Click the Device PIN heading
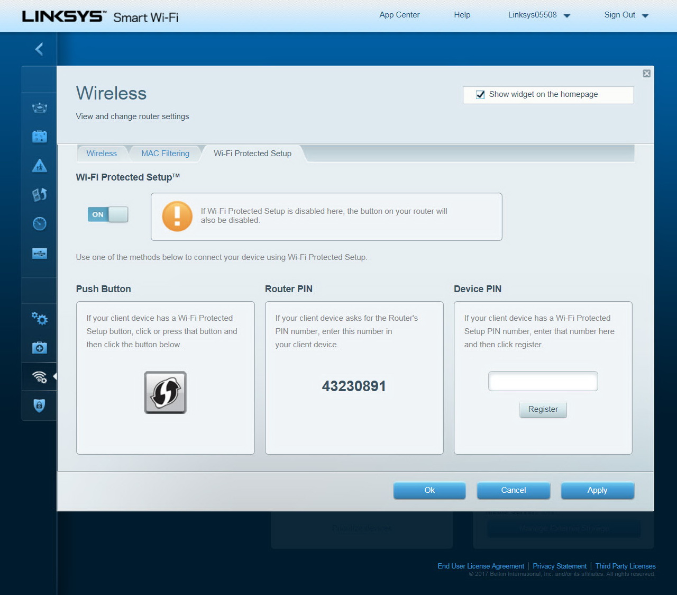 tap(478, 289)
